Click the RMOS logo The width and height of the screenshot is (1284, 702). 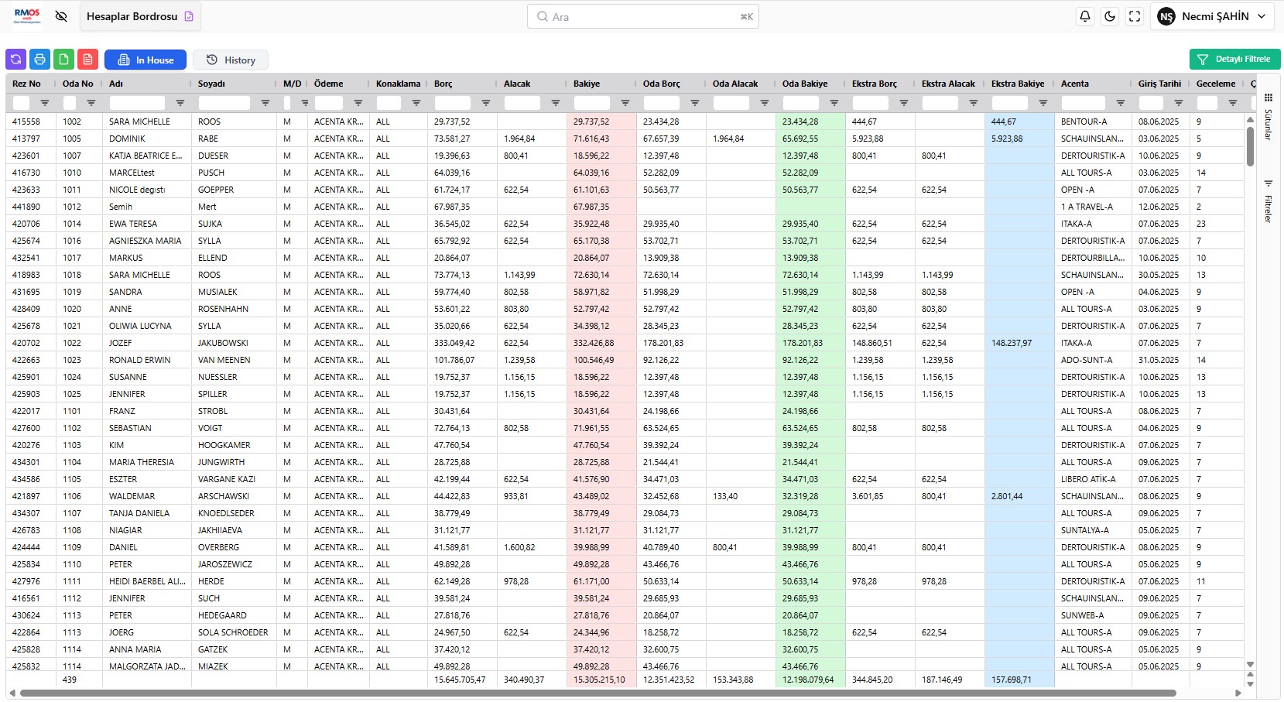coord(27,16)
